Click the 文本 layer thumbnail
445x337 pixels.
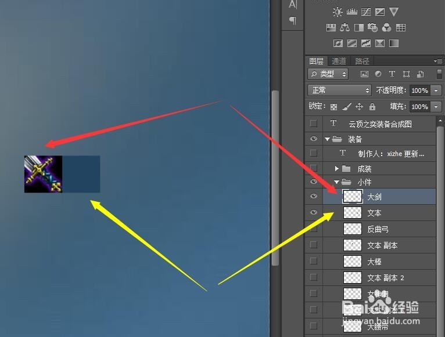[353, 212]
